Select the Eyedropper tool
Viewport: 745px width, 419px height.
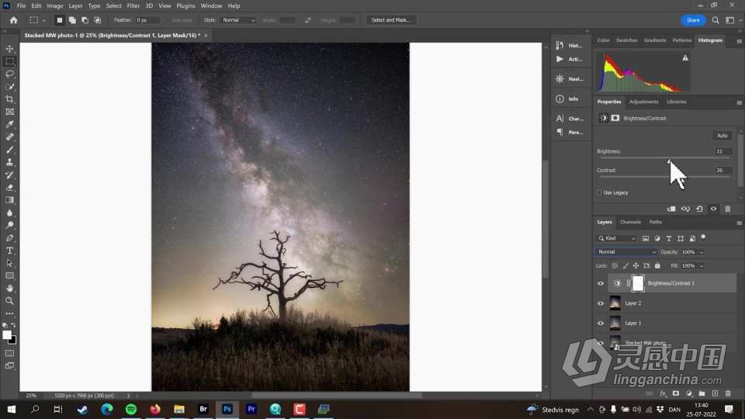[x=9, y=124]
